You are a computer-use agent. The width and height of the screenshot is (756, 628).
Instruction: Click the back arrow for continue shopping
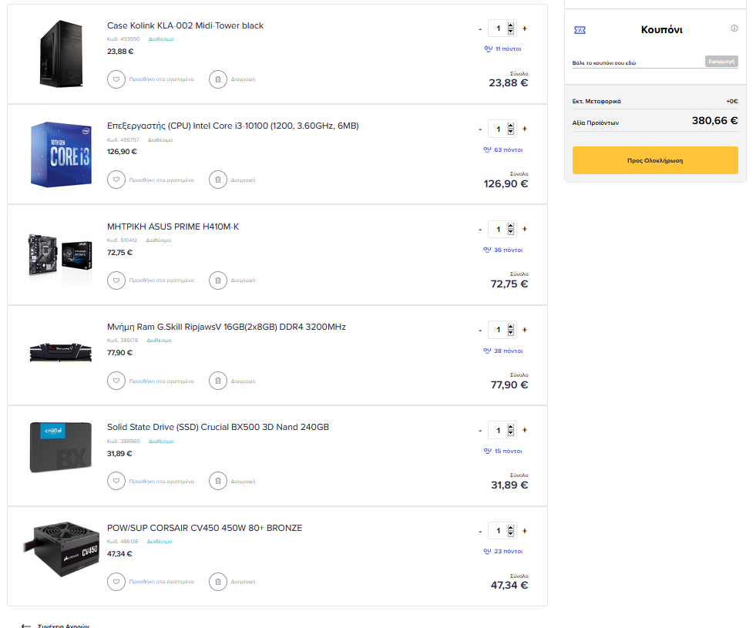(26, 626)
